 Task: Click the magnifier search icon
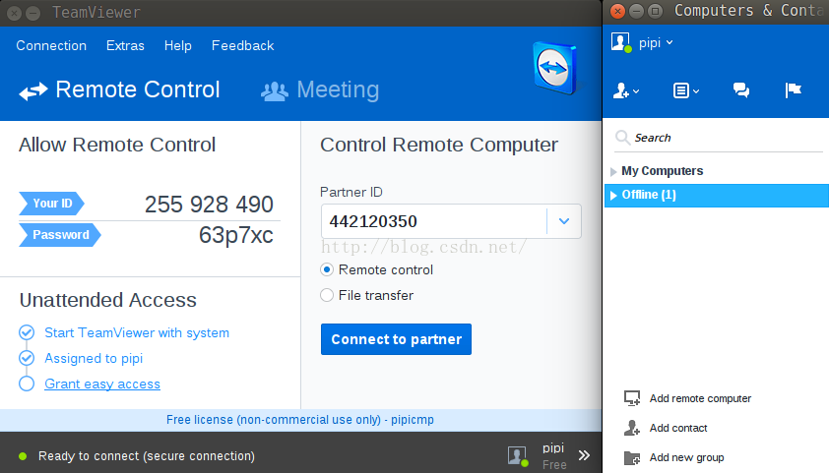coord(623,138)
